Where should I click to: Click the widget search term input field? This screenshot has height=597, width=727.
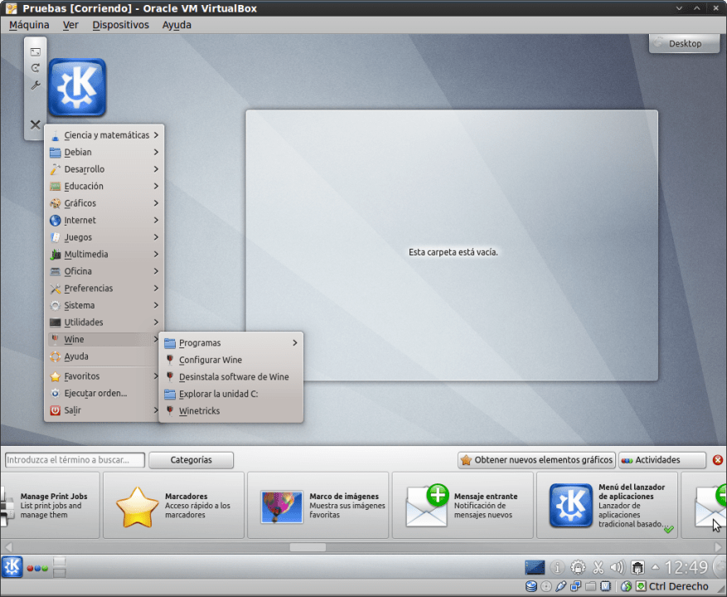75,460
